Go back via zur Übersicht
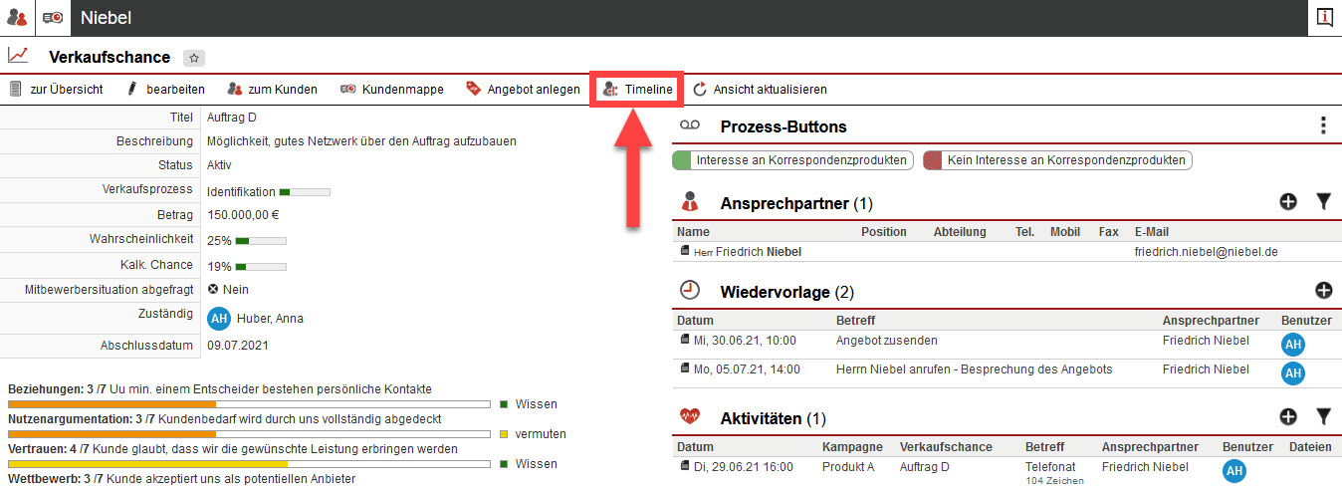Viewport: 1342px width, 491px height. pos(56,90)
